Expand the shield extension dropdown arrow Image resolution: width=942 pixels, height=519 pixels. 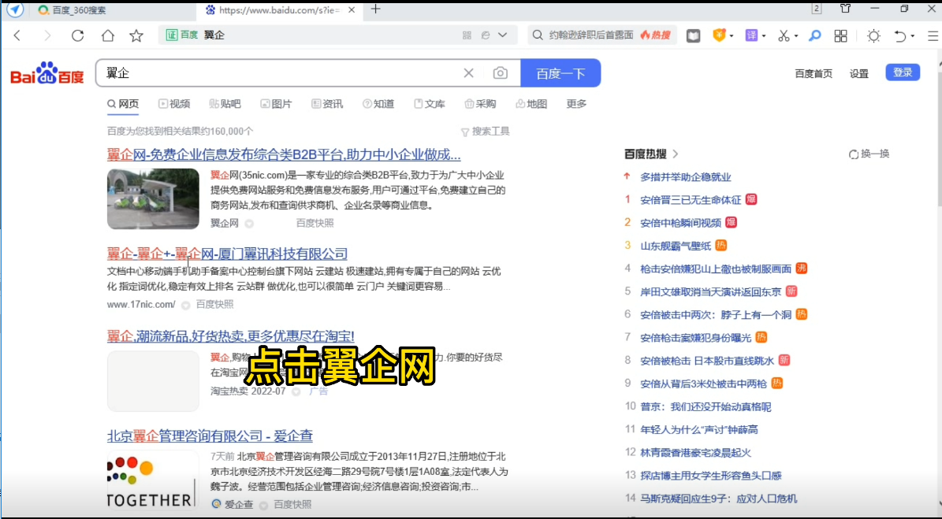pyautogui.click(x=731, y=36)
